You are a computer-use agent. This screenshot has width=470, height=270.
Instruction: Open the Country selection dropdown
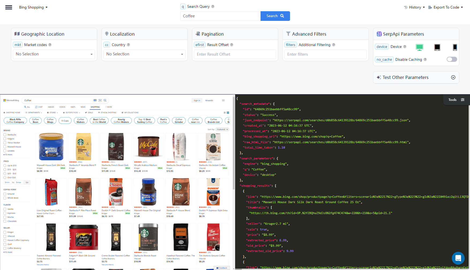tap(144, 54)
